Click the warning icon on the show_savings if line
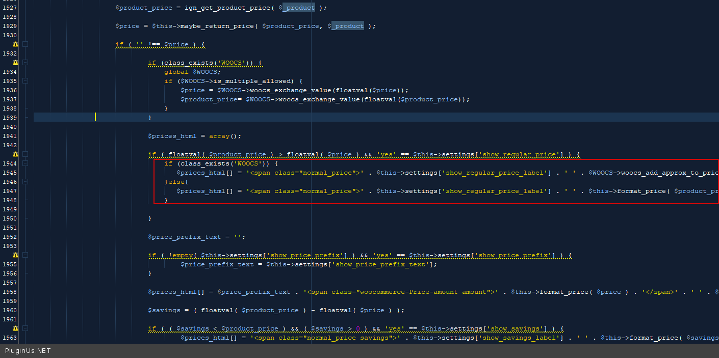The height and width of the screenshot is (358, 719). pos(15,328)
